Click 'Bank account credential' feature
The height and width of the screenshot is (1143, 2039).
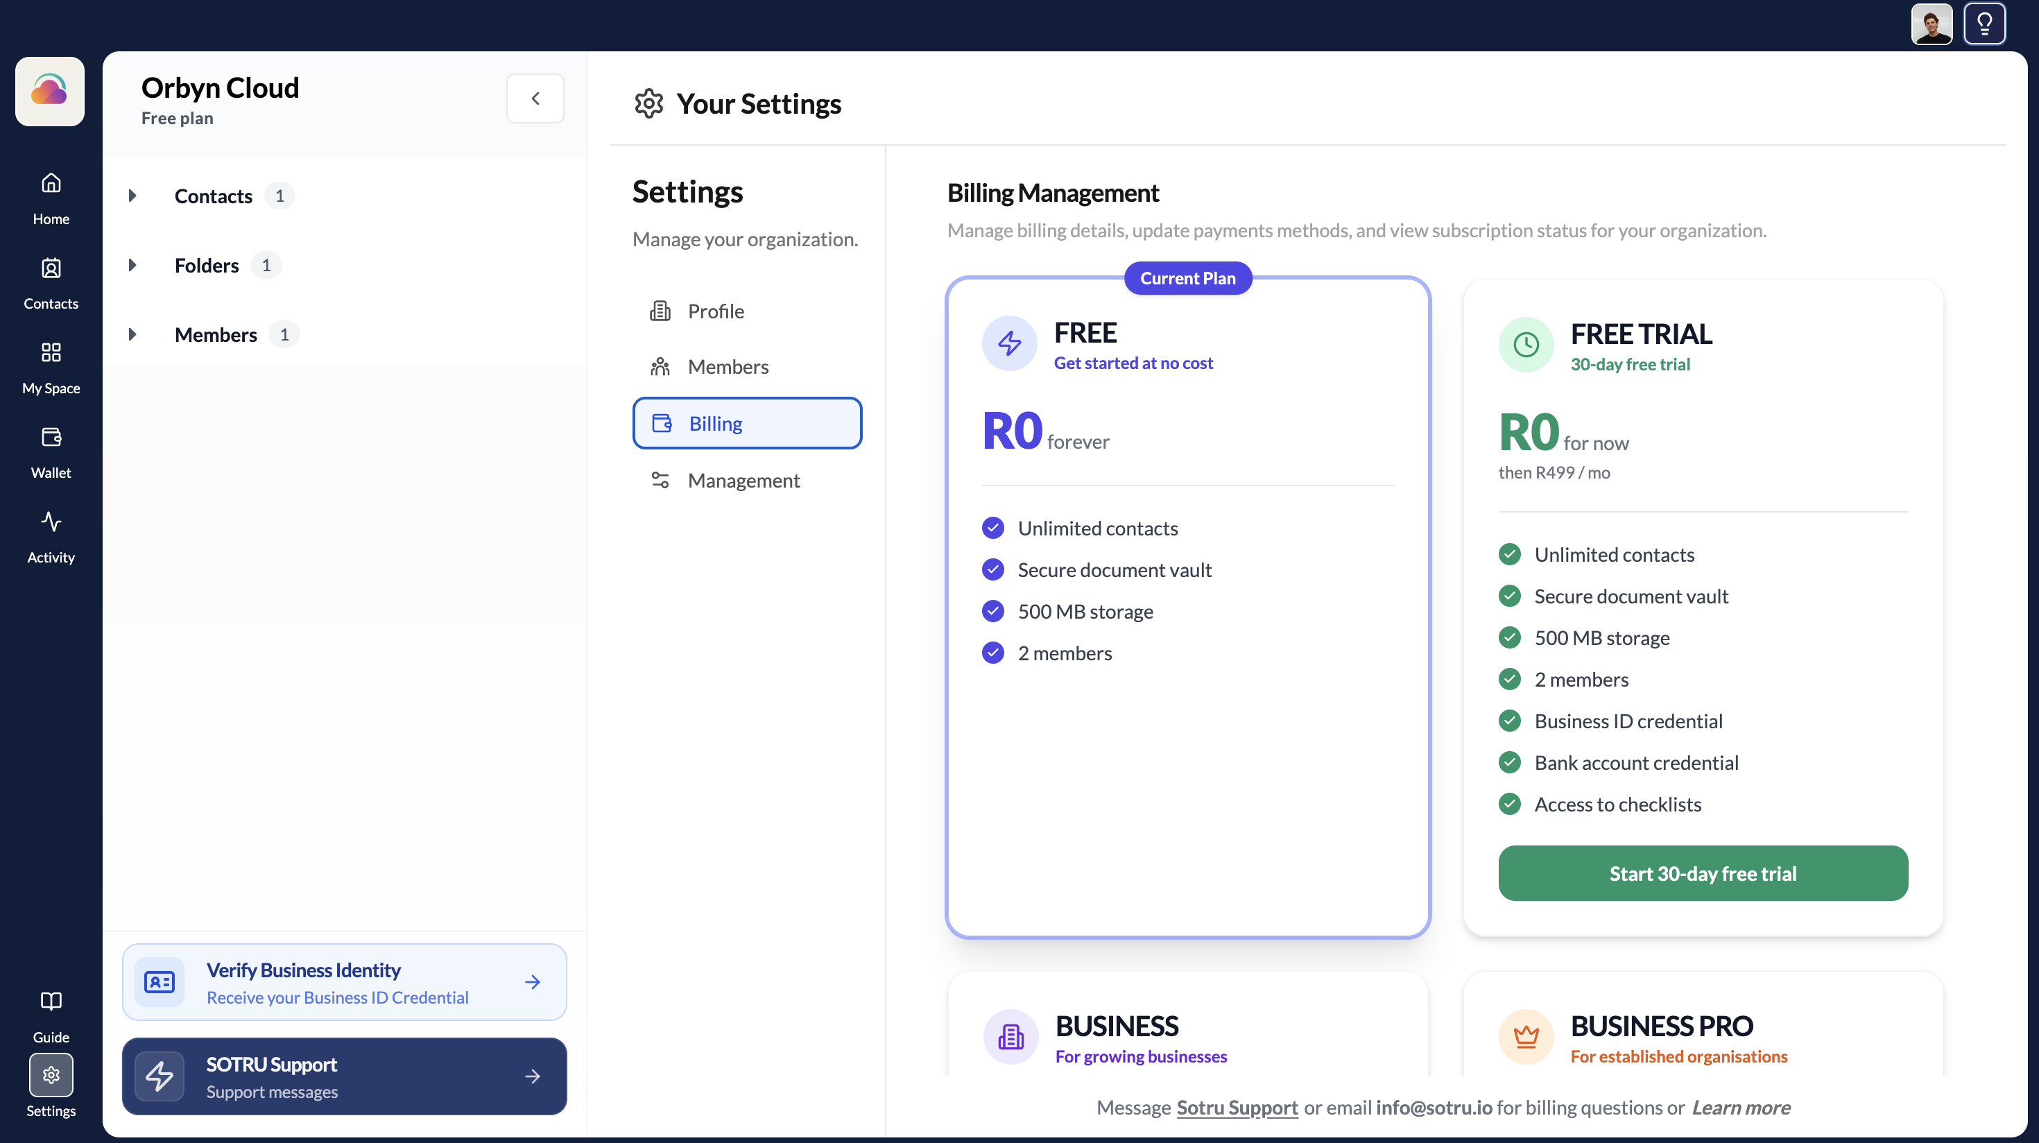[1636, 762]
